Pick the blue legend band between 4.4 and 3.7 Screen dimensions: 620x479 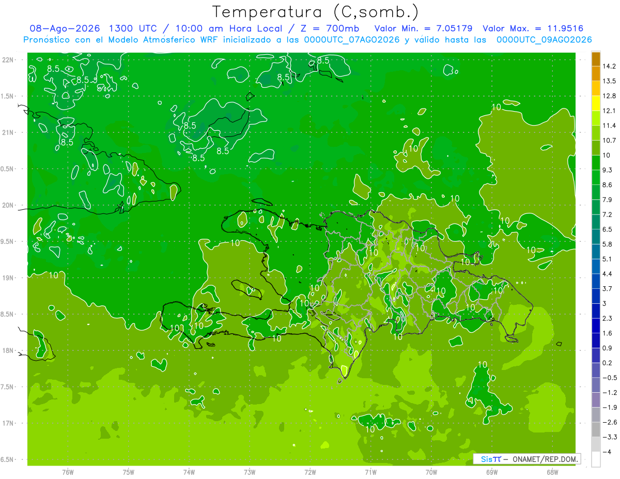point(596,281)
